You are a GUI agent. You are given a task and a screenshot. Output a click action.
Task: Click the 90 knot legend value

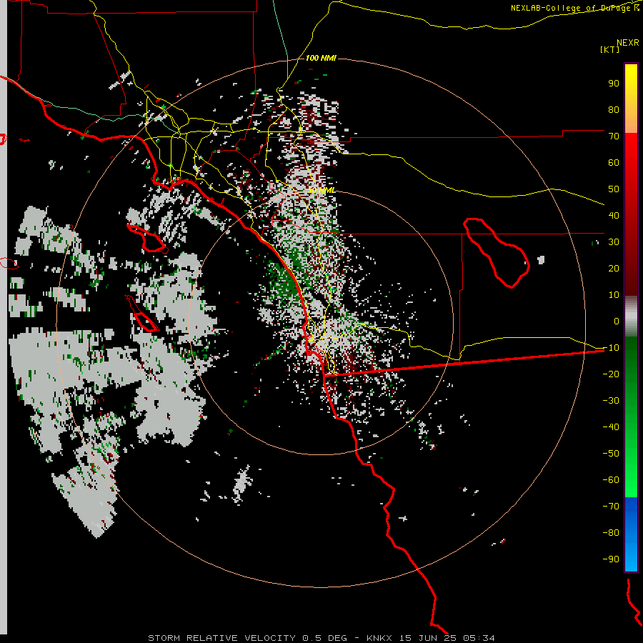[x=614, y=84]
